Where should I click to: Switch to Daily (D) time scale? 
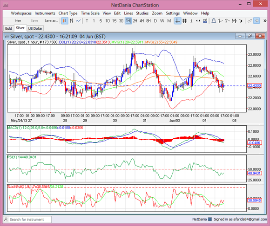(155, 21)
